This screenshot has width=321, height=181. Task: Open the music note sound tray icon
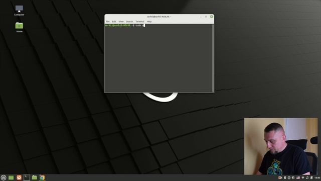tap(307, 177)
